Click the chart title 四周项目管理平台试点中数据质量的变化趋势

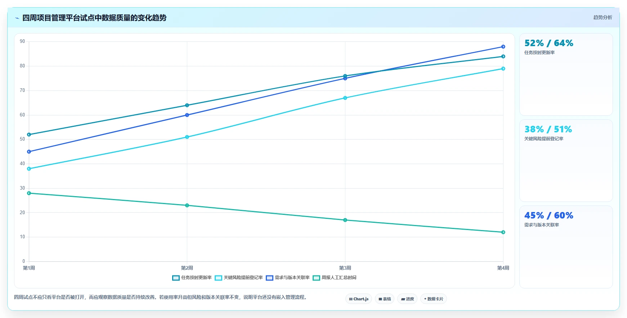point(94,18)
